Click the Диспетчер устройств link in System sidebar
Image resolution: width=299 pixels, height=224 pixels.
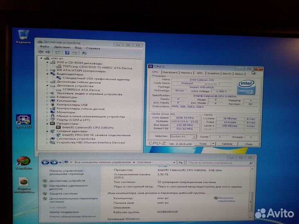[x=61, y=181]
